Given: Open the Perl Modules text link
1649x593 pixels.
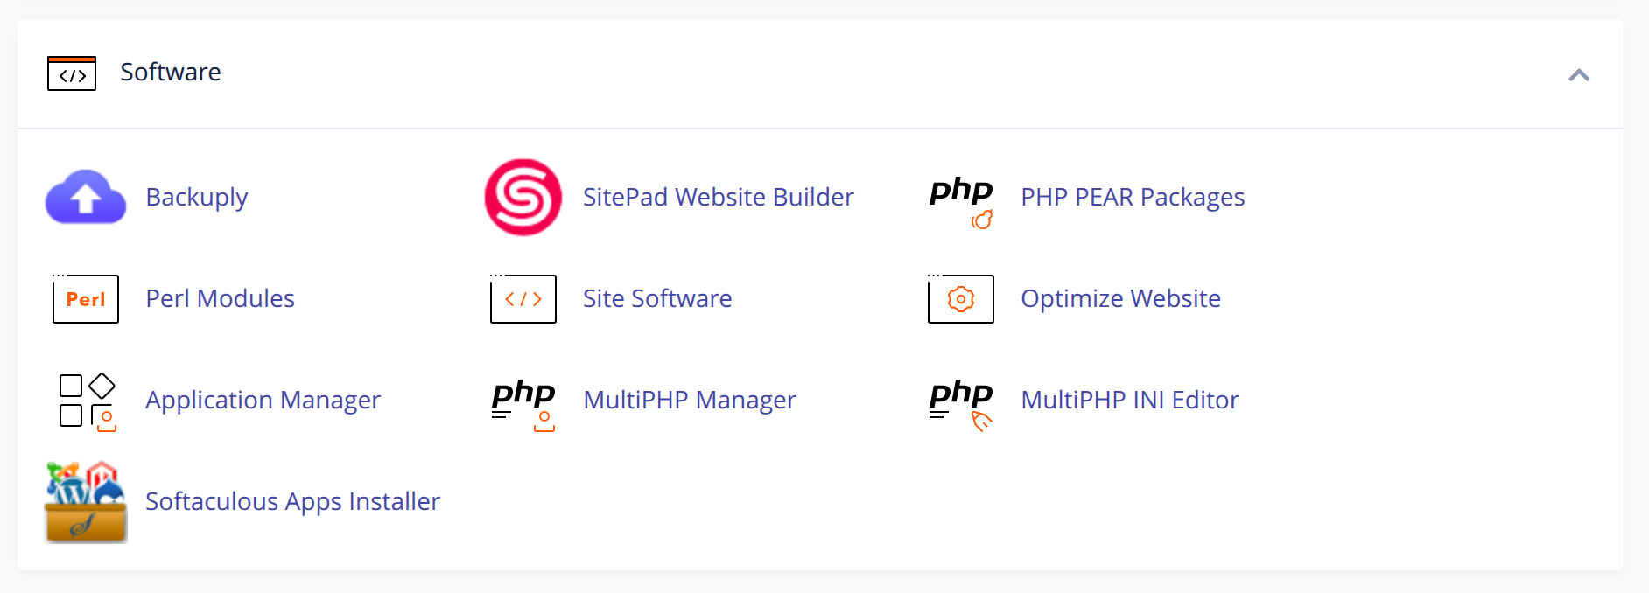Looking at the screenshot, I should [220, 299].
